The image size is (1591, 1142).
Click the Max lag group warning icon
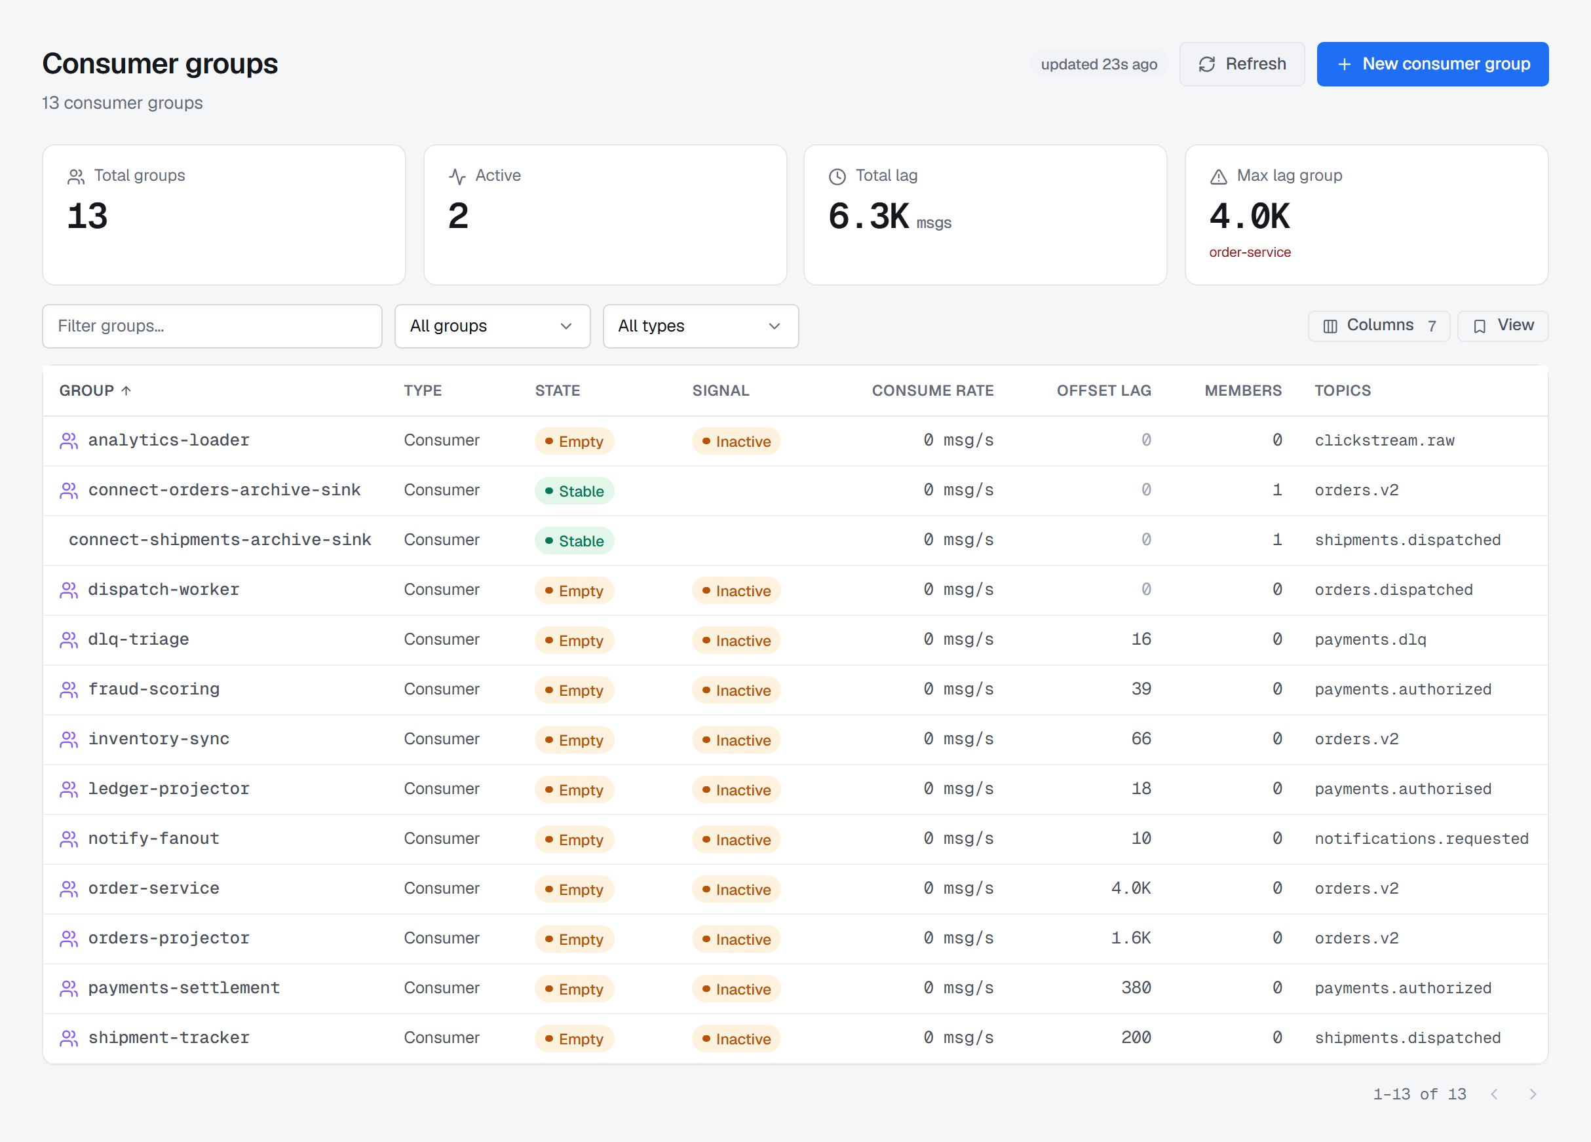[1219, 176]
